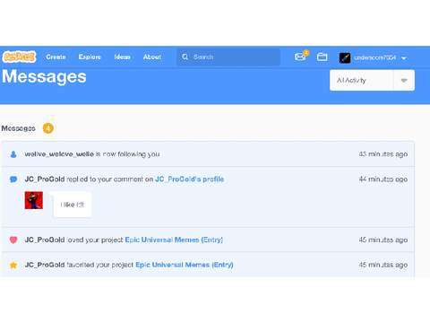The image size is (430, 323).
Task: Open JC_ProGold name in favorited row
Action: 45,265
